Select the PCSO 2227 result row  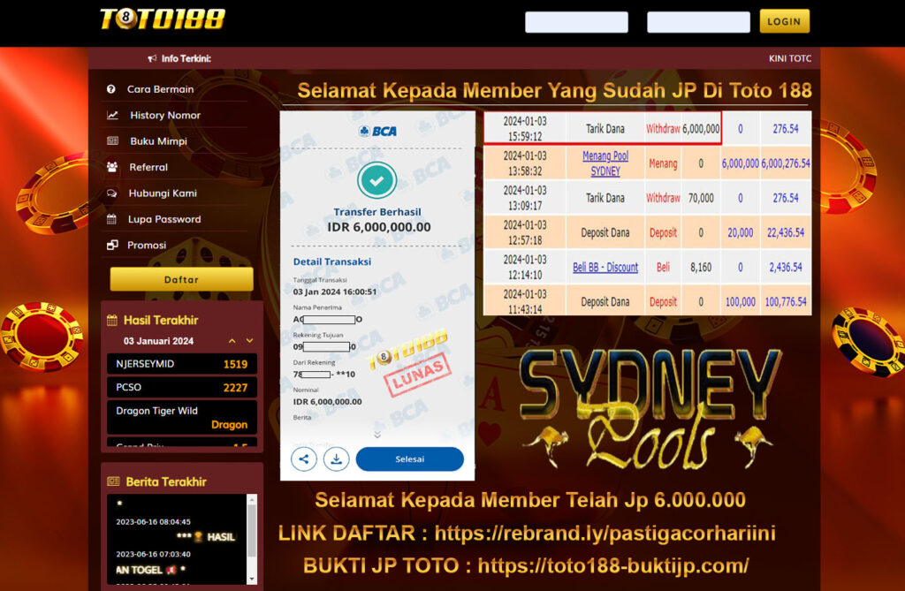181,387
